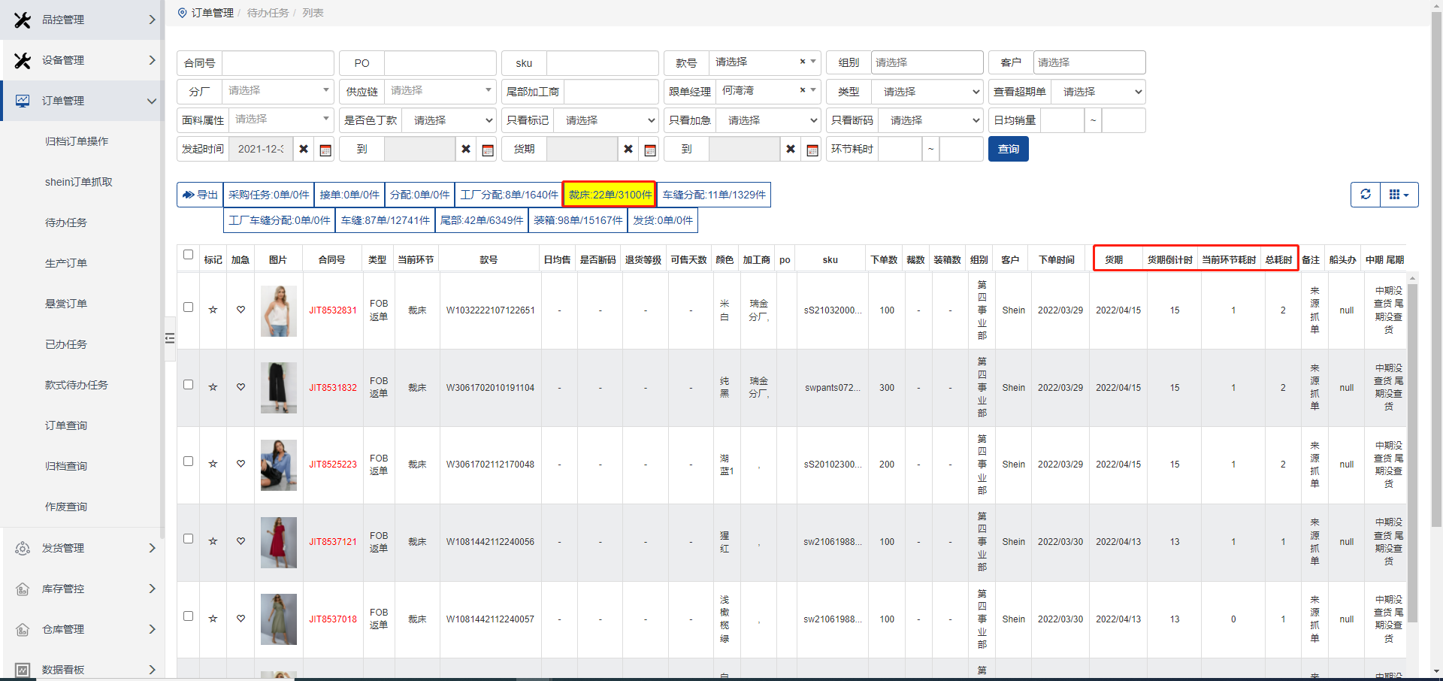Screen dimensions: 1443x681
Task: Click the table's vertical scrollbar
Action: coord(1412,451)
